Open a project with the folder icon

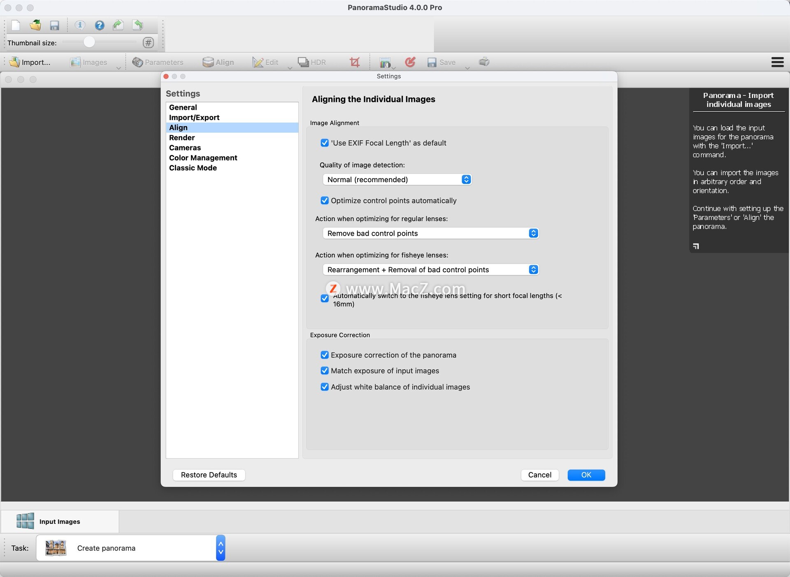(35, 25)
